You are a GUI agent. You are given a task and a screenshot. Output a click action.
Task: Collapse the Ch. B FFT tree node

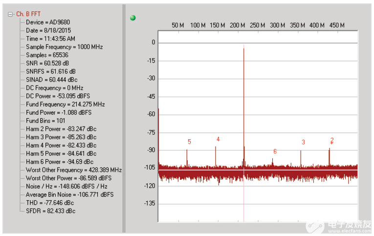tap(10, 14)
